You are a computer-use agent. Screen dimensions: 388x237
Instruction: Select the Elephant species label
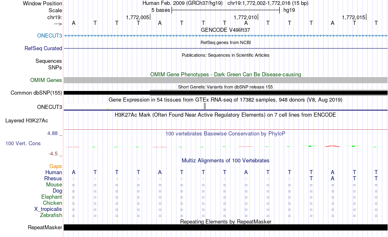[x=51, y=197]
